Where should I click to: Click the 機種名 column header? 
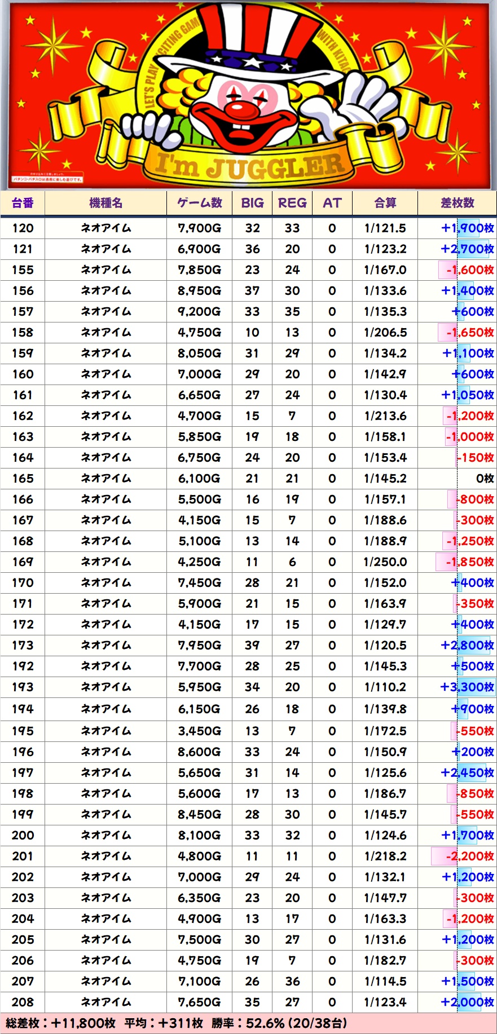105,203
